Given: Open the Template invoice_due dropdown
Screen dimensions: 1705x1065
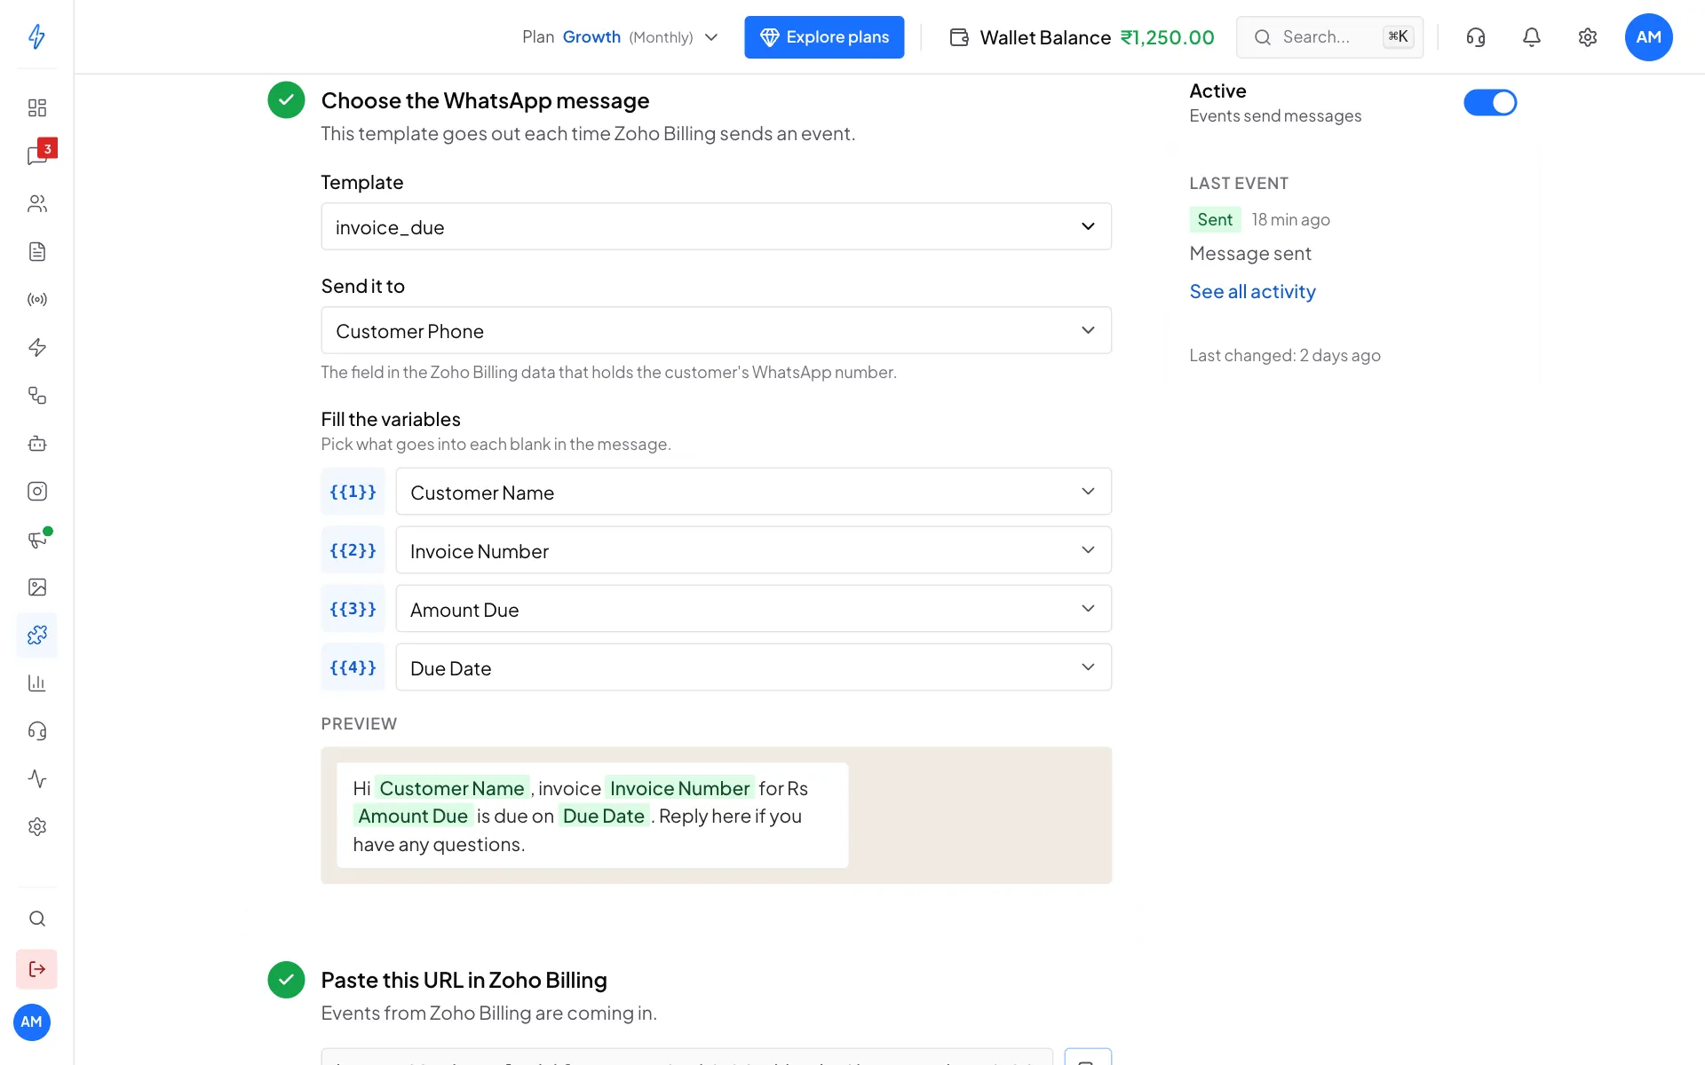Looking at the screenshot, I should pos(716,226).
